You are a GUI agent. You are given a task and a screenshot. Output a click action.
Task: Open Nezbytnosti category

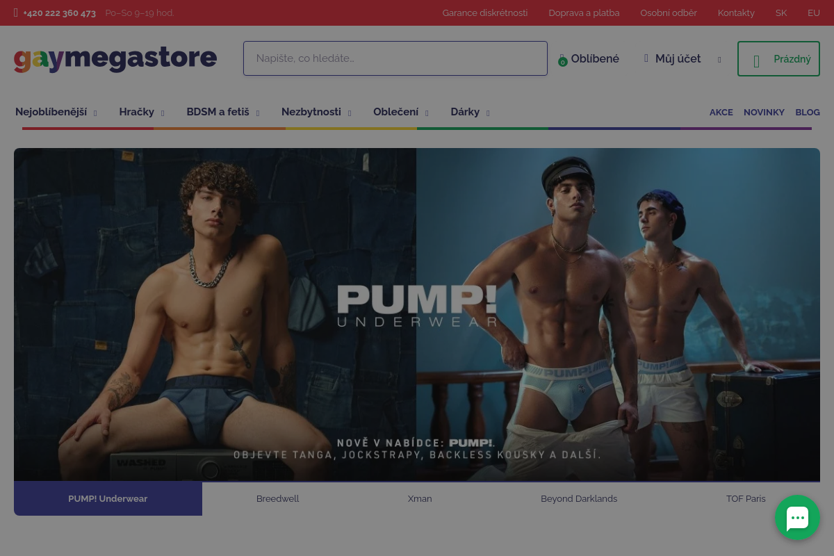311,112
